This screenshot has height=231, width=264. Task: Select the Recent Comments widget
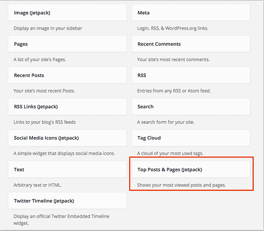pos(191,44)
